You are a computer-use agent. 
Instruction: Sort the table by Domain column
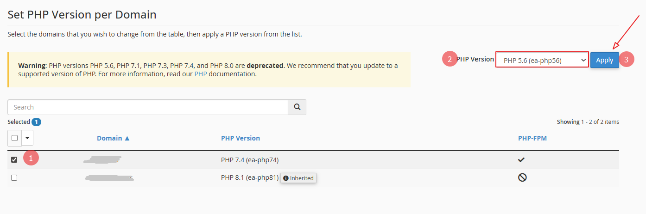click(x=113, y=138)
